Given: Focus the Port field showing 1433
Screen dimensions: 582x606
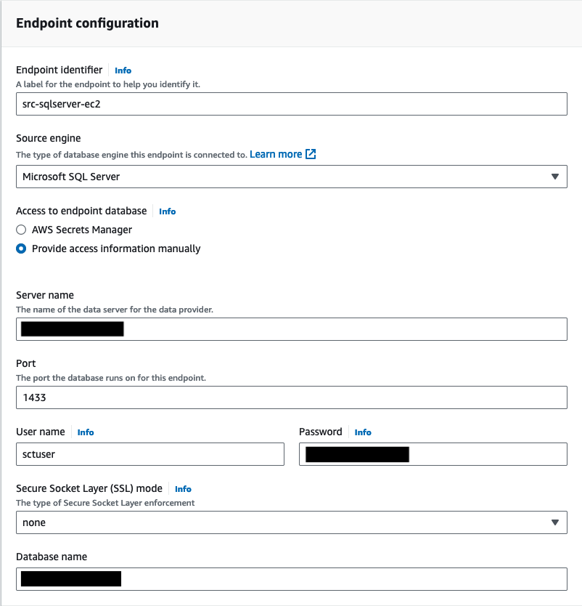Looking at the screenshot, I should click(x=290, y=397).
